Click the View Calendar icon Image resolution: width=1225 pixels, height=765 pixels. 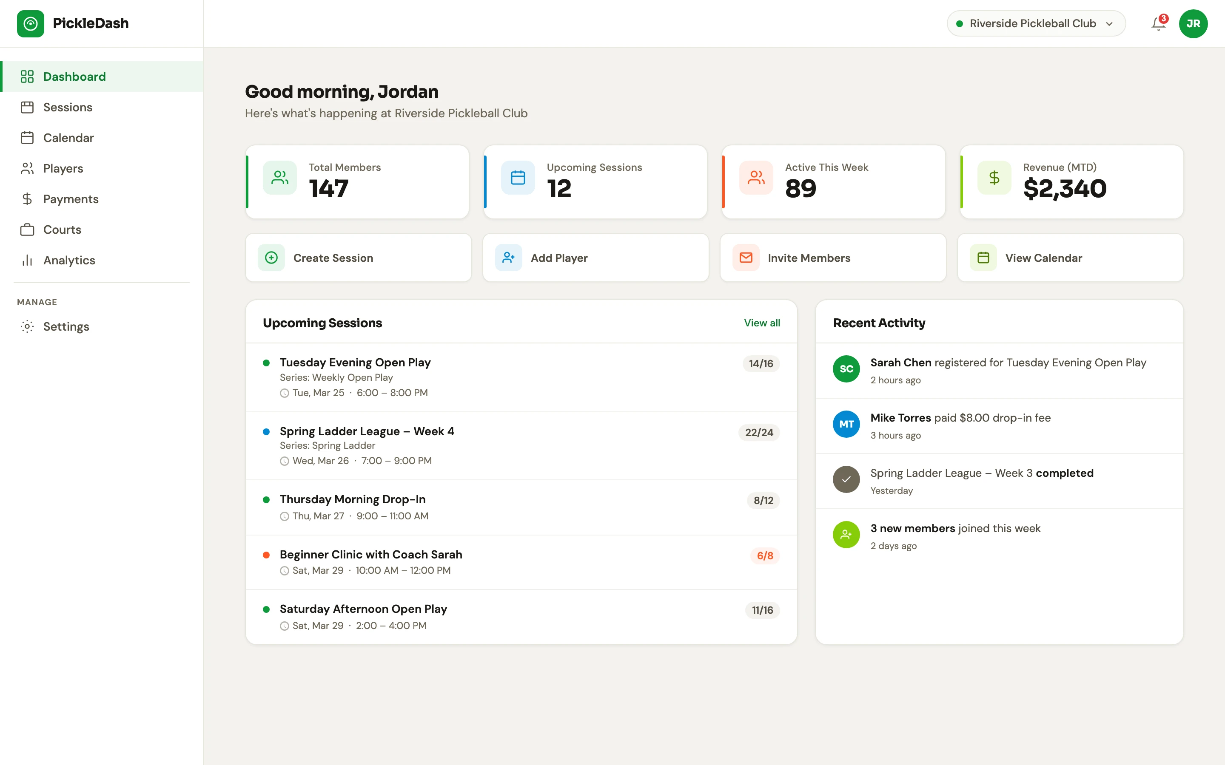tap(983, 258)
